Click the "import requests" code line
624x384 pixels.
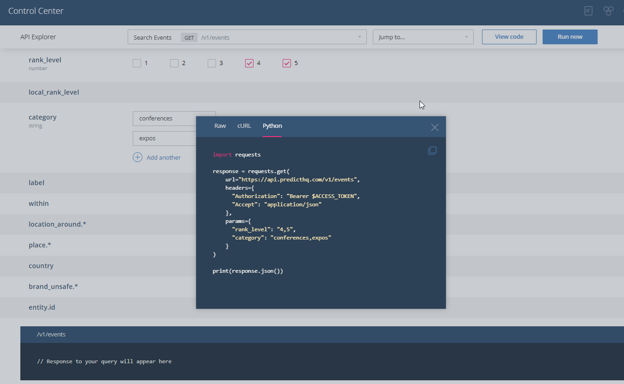pyautogui.click(x=237, y=155)
